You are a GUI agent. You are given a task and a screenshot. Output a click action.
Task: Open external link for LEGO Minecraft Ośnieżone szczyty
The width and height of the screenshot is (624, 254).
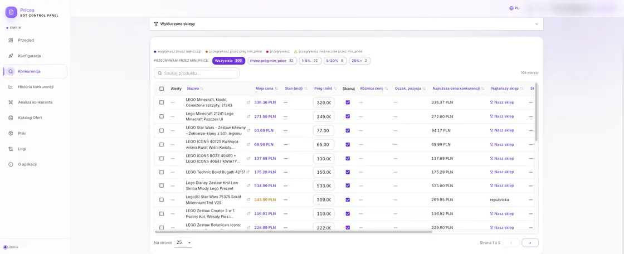(x=248, y=102)
